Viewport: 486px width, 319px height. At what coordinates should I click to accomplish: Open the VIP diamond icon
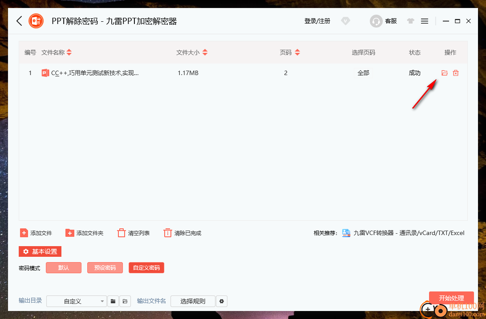pos(345,21)
